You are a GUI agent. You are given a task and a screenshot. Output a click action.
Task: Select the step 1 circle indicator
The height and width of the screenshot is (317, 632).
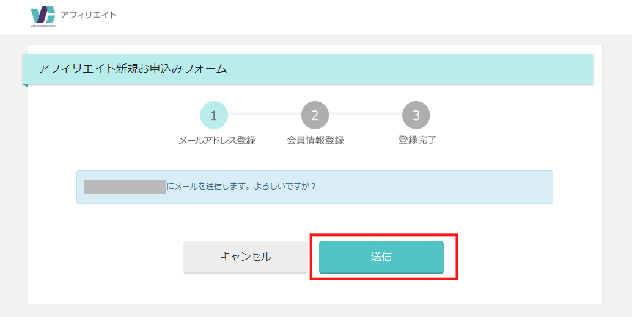click(x=214, y=115)
